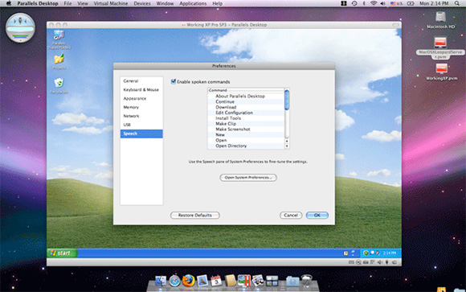466x292 pixels.
Task: Click Open System Preferences button
Action: (248, 178)
